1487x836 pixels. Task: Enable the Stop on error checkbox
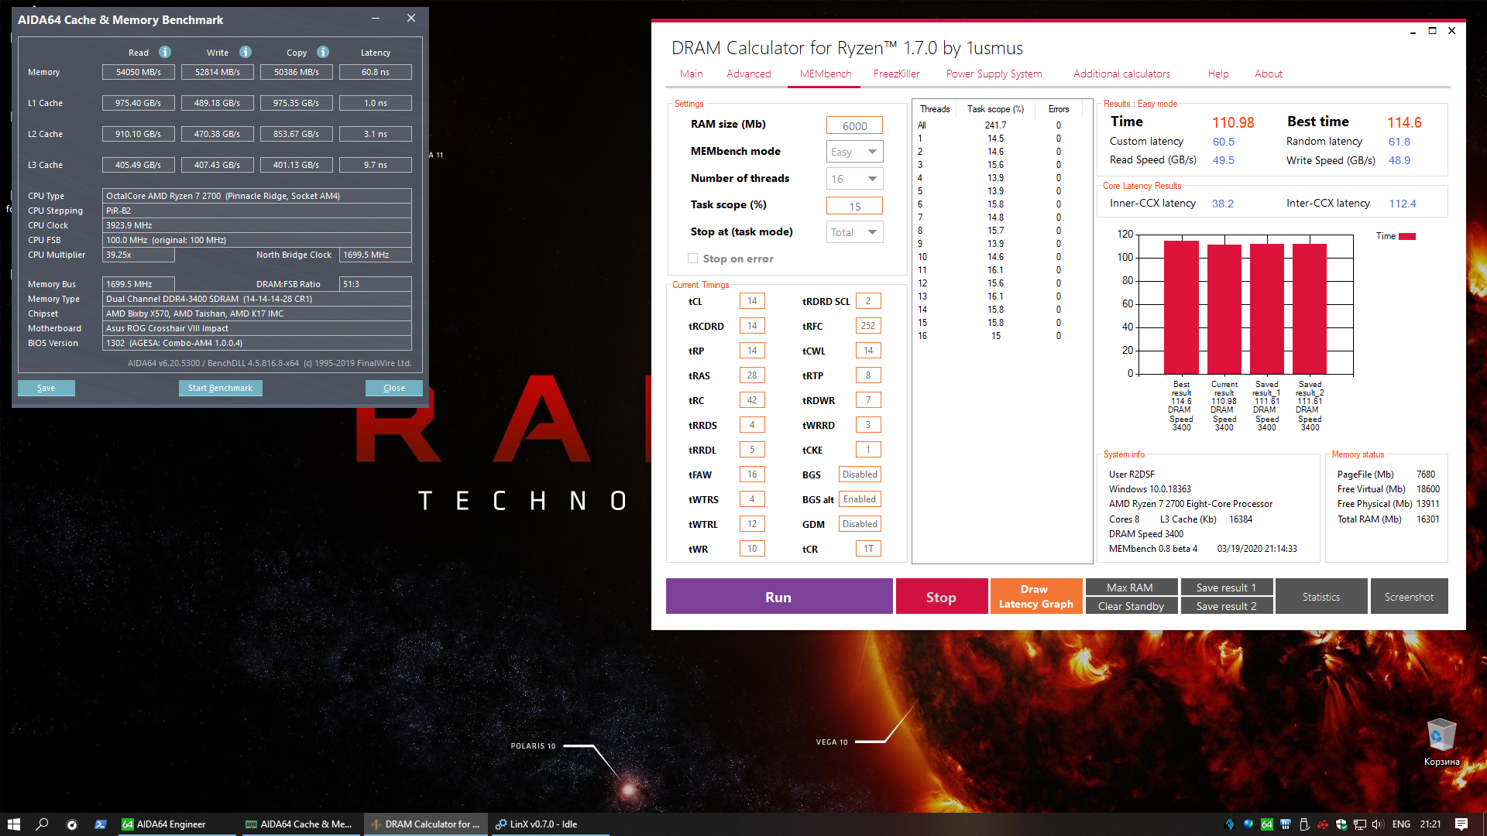click(692, 259)
